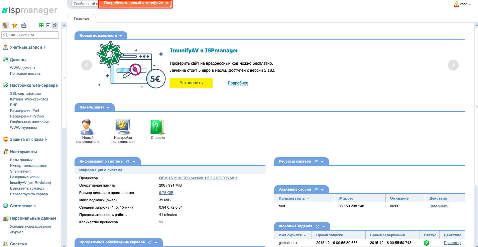
Task: Click Просмотр for globalindex task
Action: coord(452,243)
